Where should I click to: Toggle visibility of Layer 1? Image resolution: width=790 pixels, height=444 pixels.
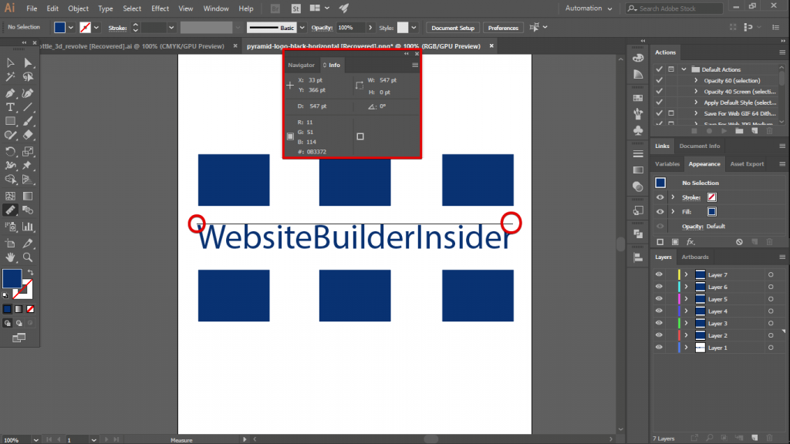pos(660,348)
